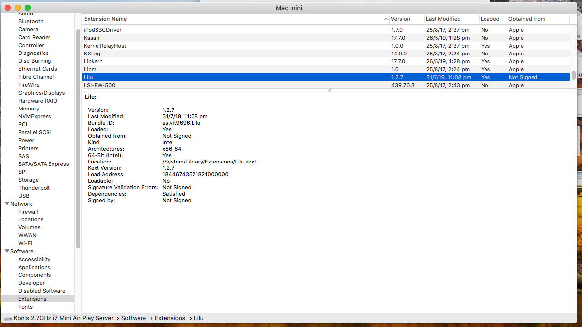Open Card Reader hardware section
This screenshot has width=582, height=327.
pos(35,37)
